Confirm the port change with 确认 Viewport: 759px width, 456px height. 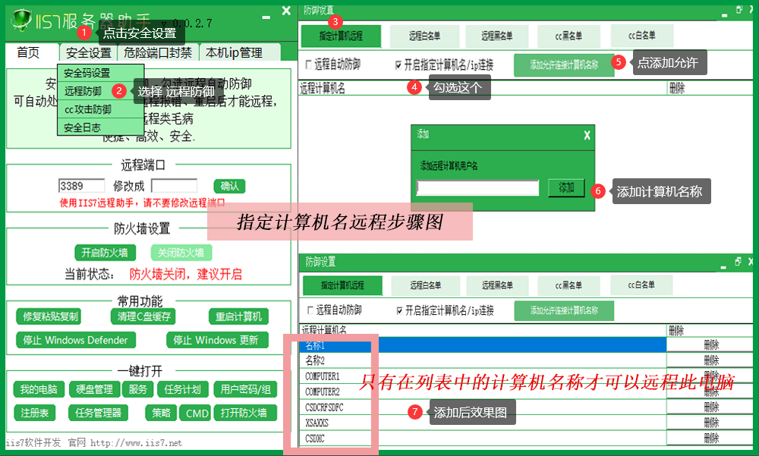click(229, 186)
